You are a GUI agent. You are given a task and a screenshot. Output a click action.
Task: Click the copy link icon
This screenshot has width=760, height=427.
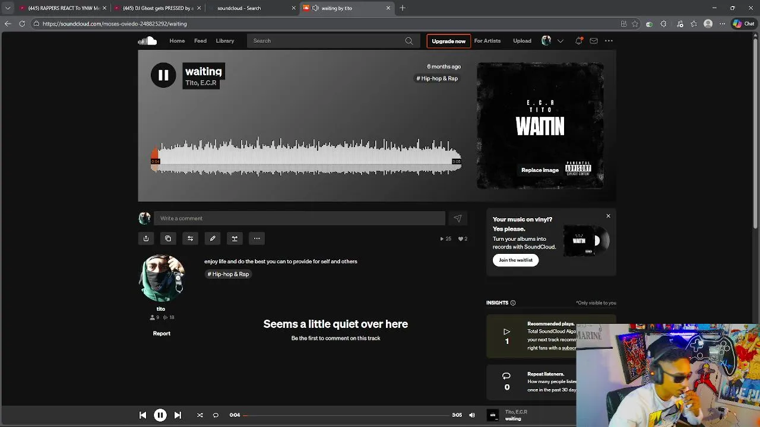(168, 238)
